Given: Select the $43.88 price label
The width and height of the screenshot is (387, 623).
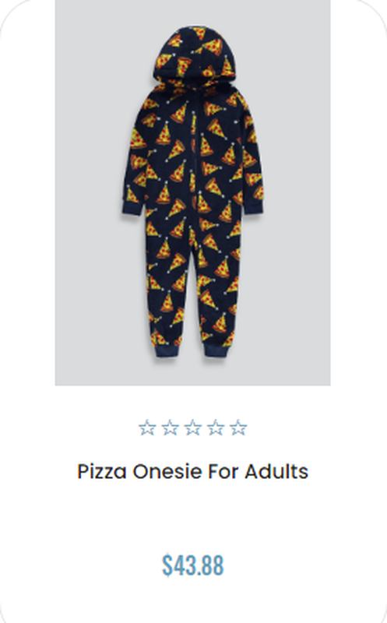Looking at the screenshot, I should pyautogui.click(x=192, y=565).
